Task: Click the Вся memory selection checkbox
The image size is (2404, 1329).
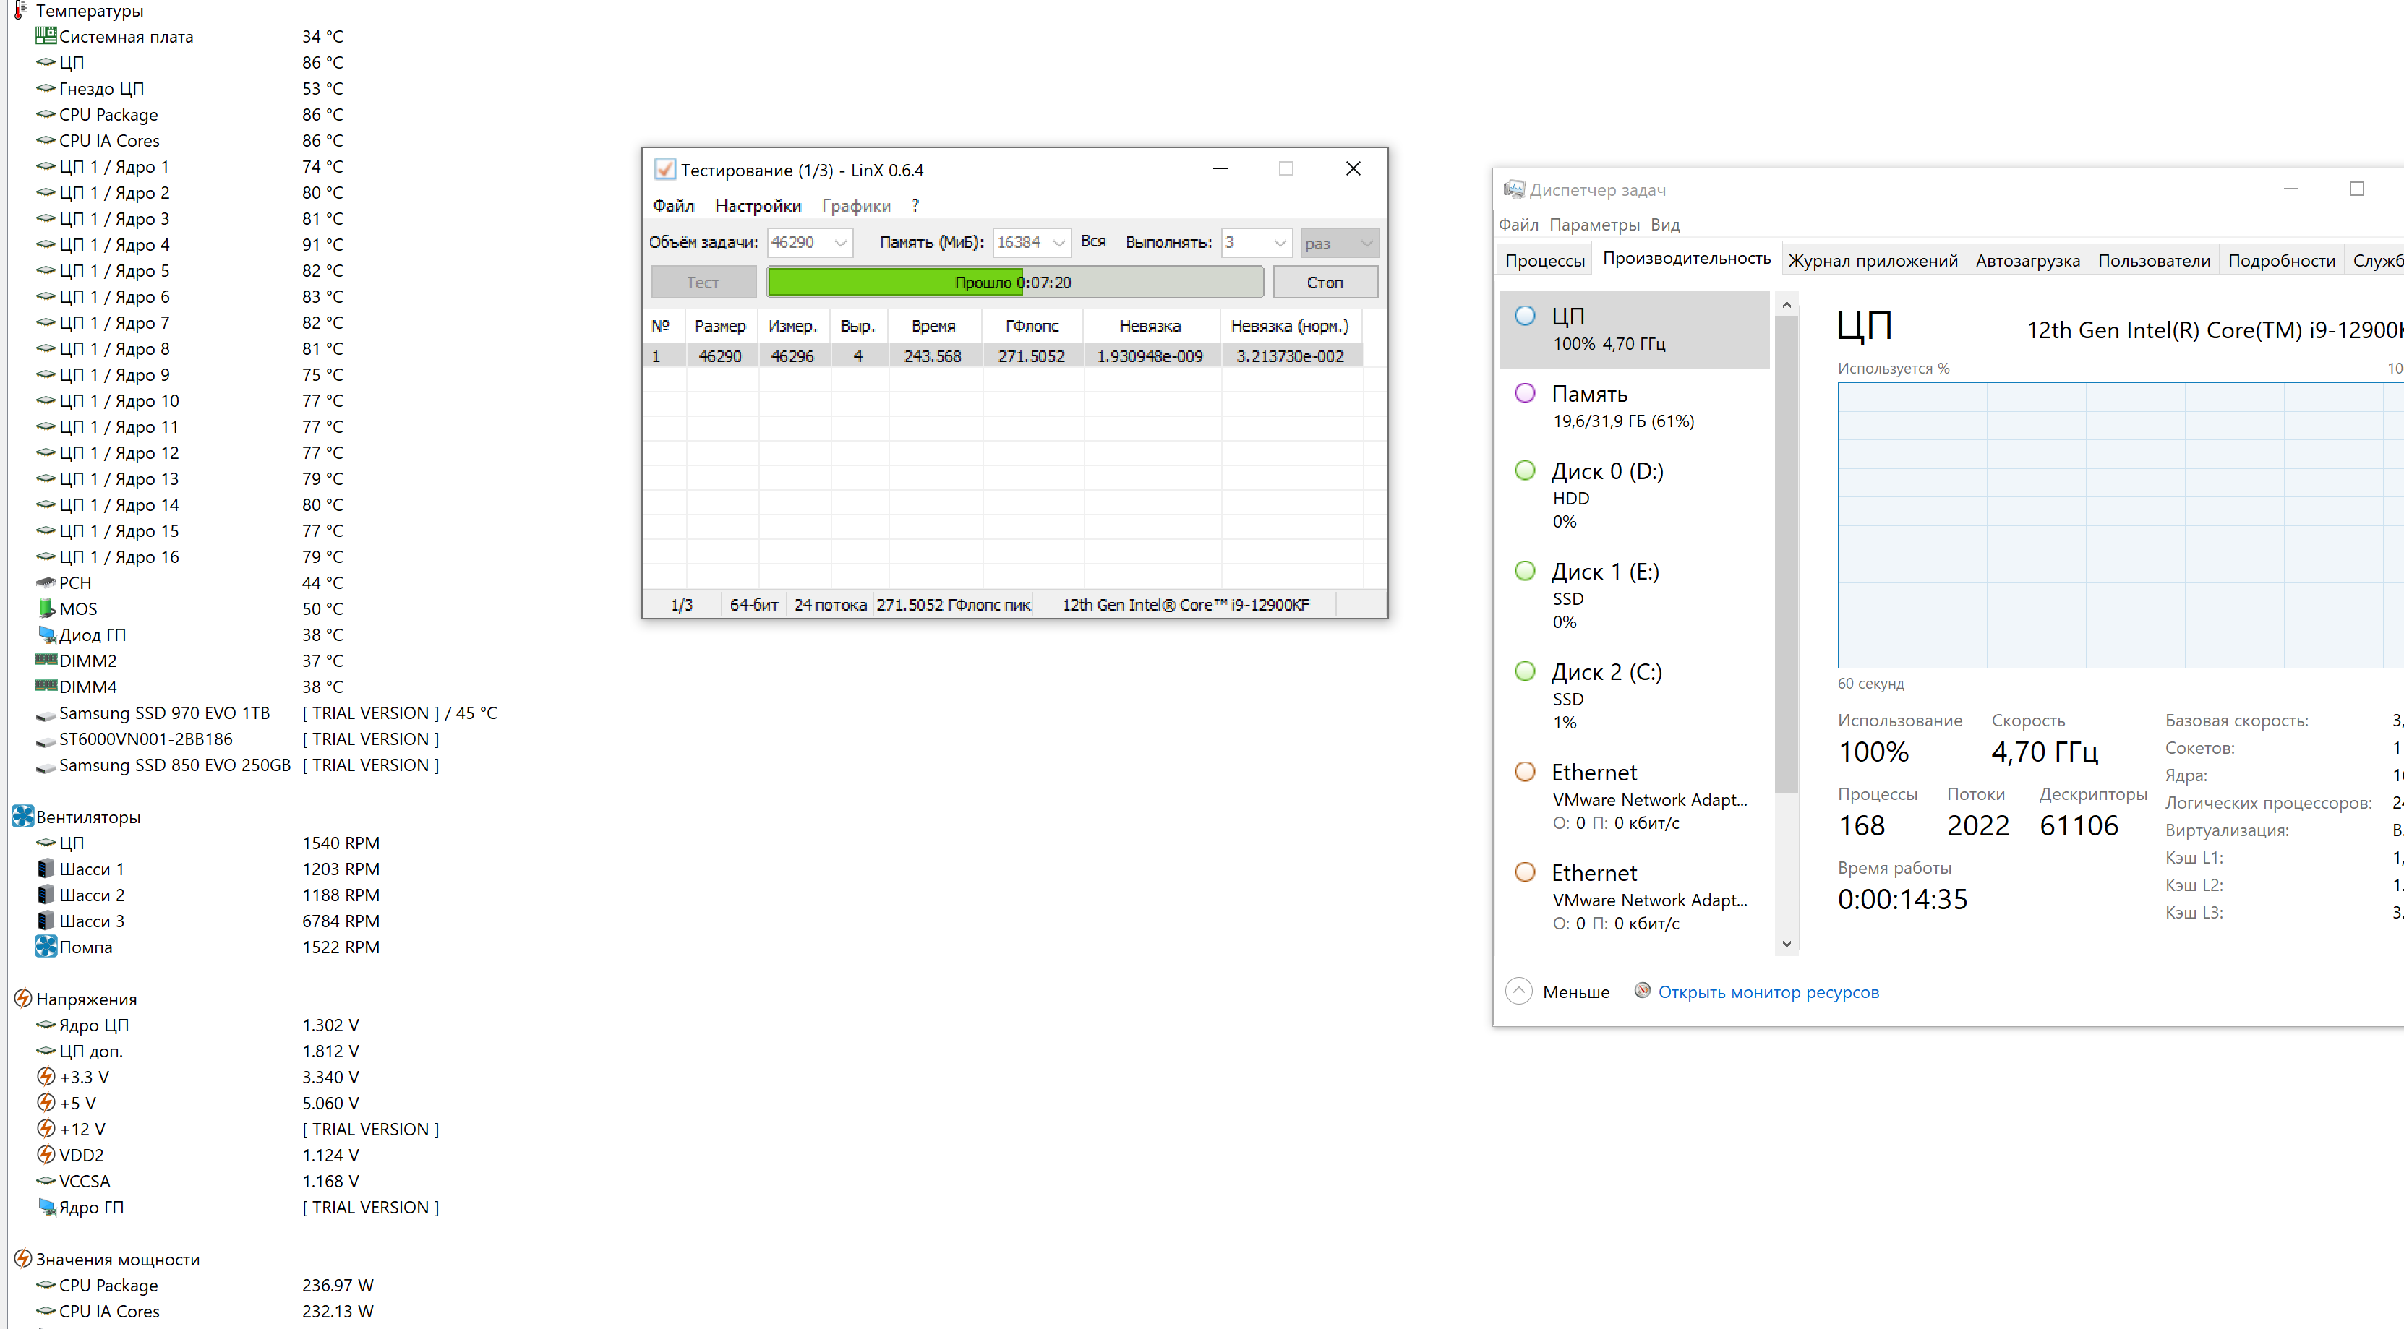Action: 1090,242
